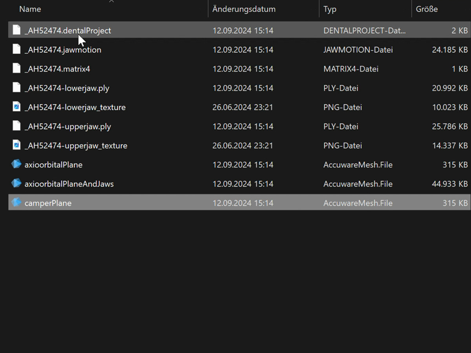Select the lowerjaw.ply file icon
The width and height of the screenshot is (471, 353).
tap(16, 88)
